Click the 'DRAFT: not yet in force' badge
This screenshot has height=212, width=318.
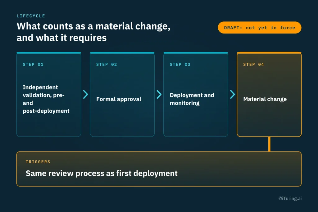(259, 28)
